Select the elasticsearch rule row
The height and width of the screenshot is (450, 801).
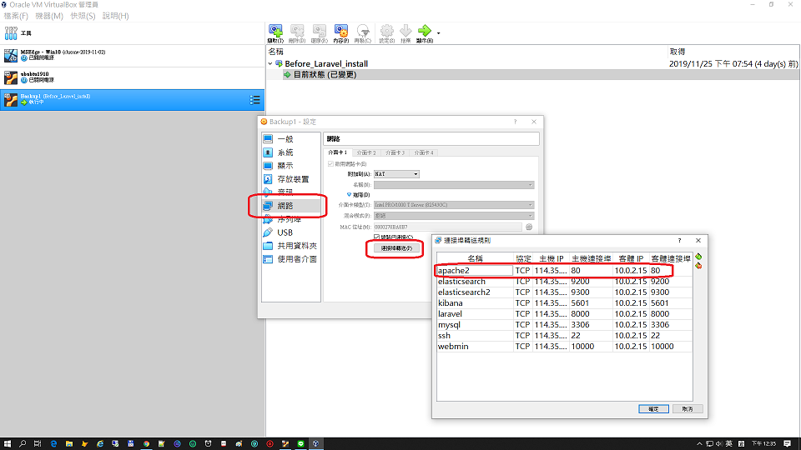click(565, 281)
